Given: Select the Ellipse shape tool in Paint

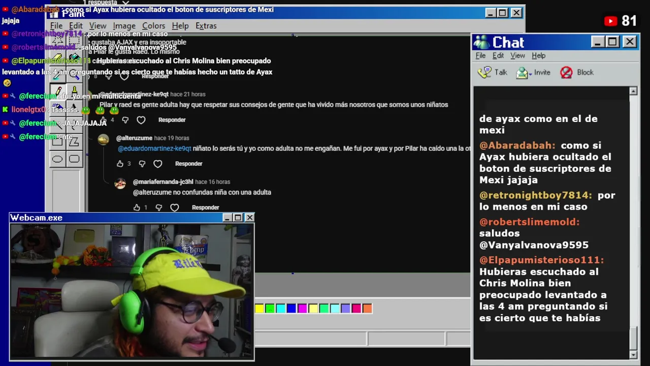Looking at the screenshot, I should 57,159.
